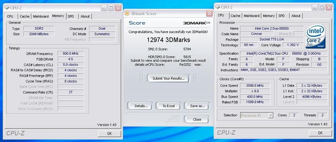Open Cache tab in left CPU-Z window
Viewport: 336px width, 142px height.
tap(25, 16)
